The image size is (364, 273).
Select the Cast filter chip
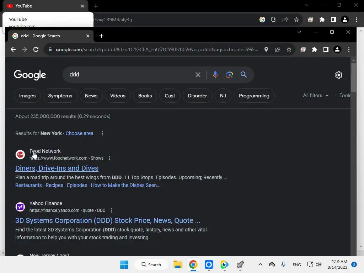pyautogui.click(x=170, y=96)
